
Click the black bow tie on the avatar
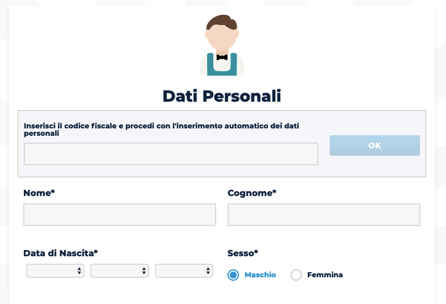pyautogui.click(x=222, y=57)
